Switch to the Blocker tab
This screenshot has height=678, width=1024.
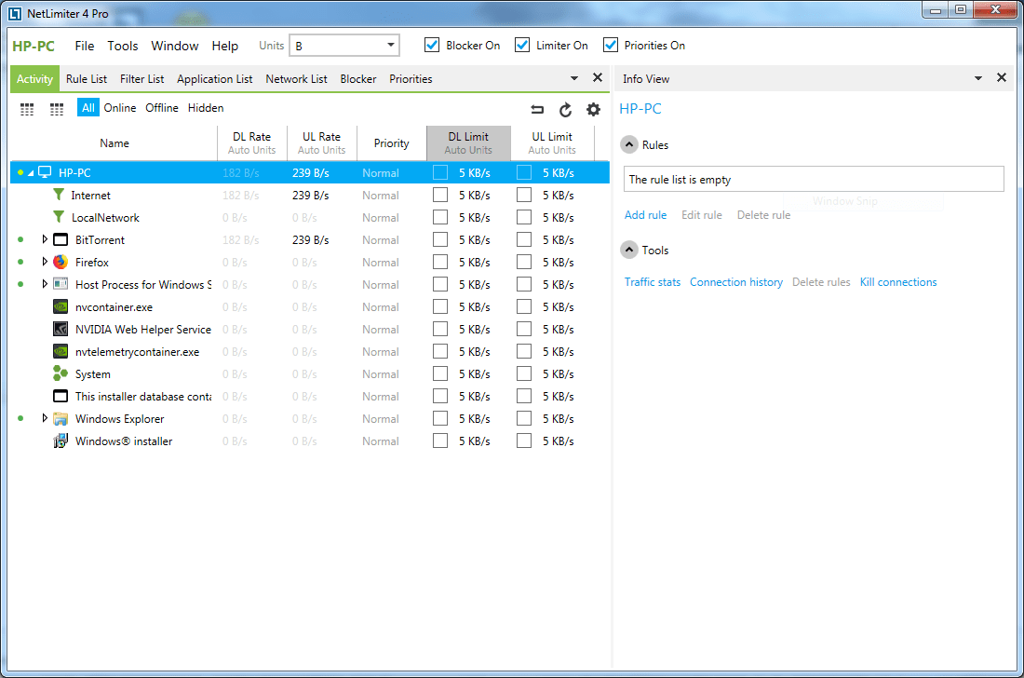click(x=357, y=78)
